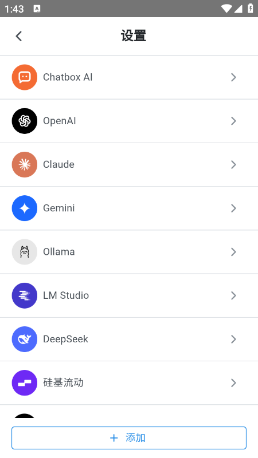
Task: Open OpenAI row's right chevron
Action: point(233,121)
